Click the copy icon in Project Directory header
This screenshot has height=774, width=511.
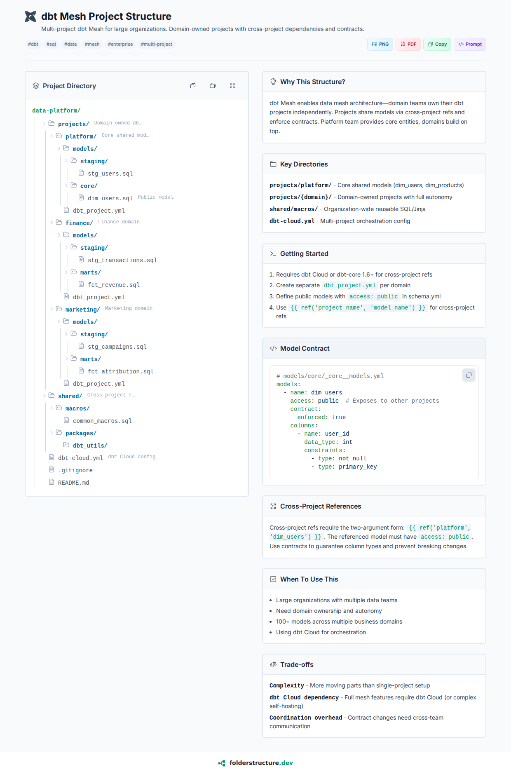192,86
